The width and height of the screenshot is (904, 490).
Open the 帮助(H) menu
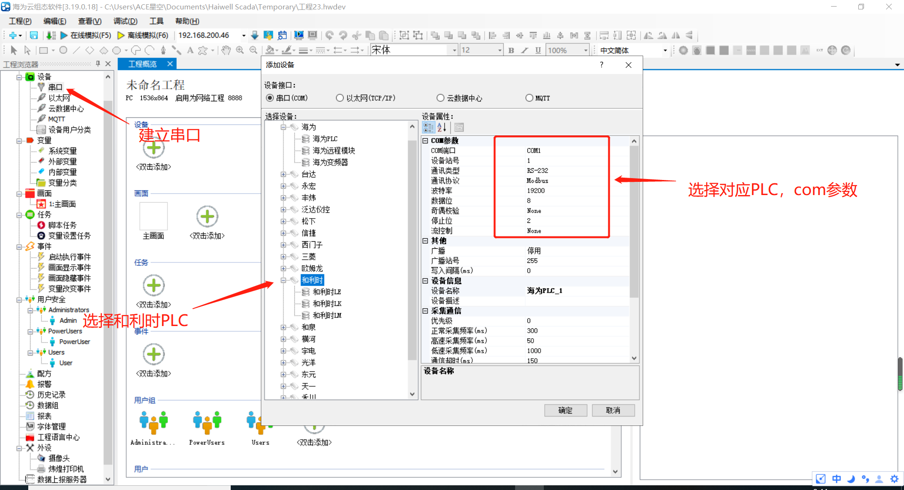click(187, 21)
